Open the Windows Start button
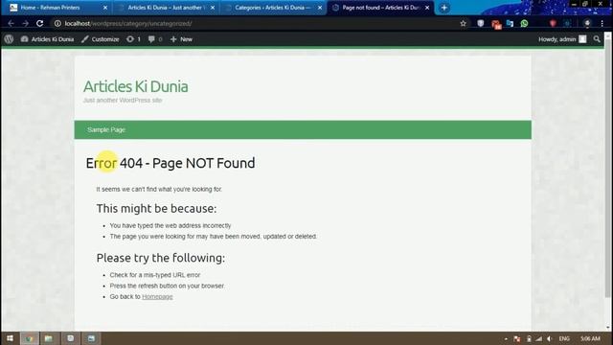The height and width of the screenshot is (345, 613). coord(10,338)
